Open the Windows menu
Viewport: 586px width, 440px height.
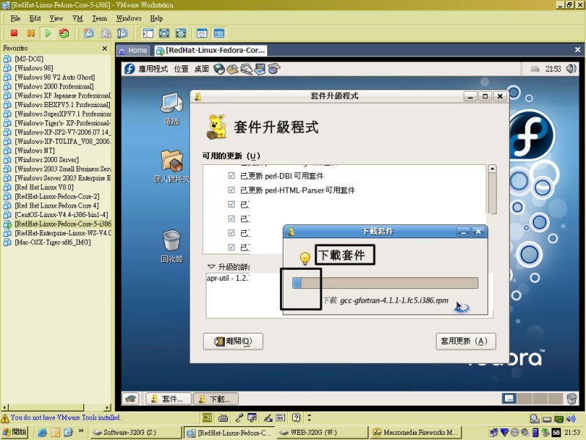coord(129,18)
